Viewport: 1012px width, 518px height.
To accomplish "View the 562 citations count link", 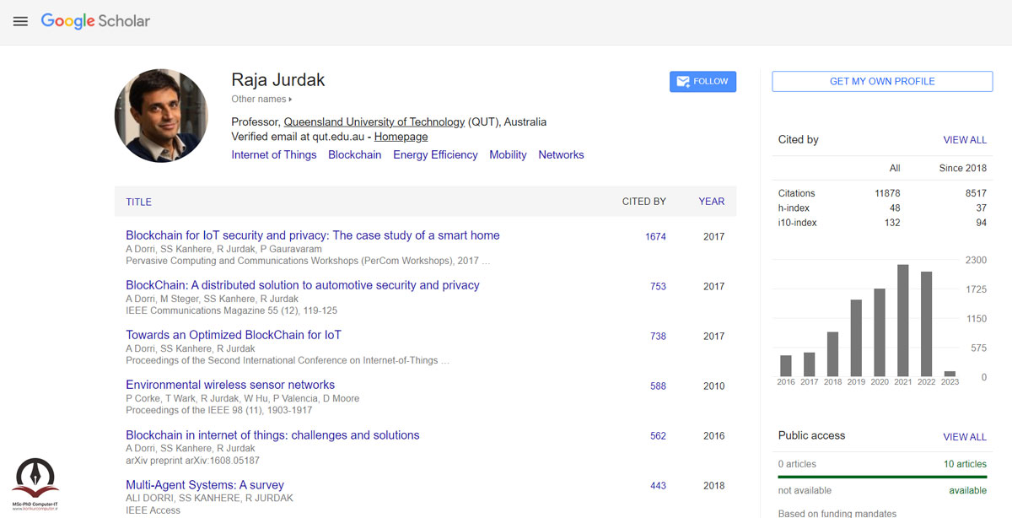I will coord(659,436).
